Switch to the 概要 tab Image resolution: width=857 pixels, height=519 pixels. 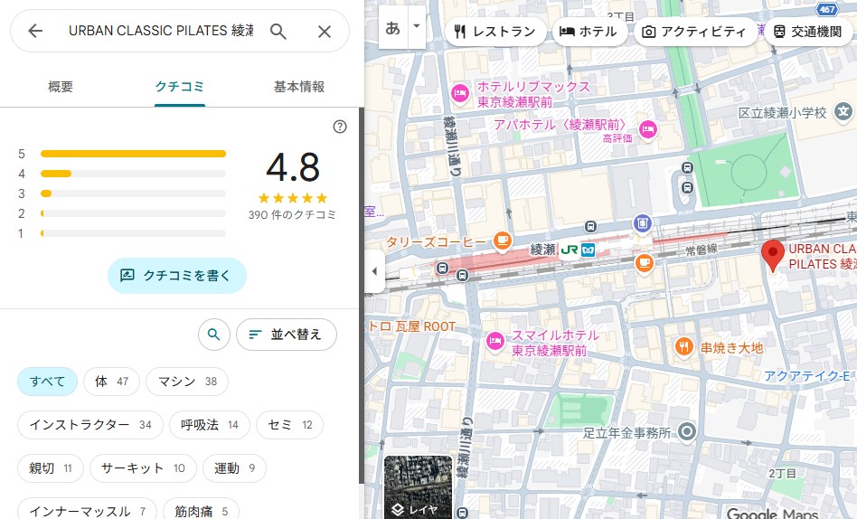point(61,87)
